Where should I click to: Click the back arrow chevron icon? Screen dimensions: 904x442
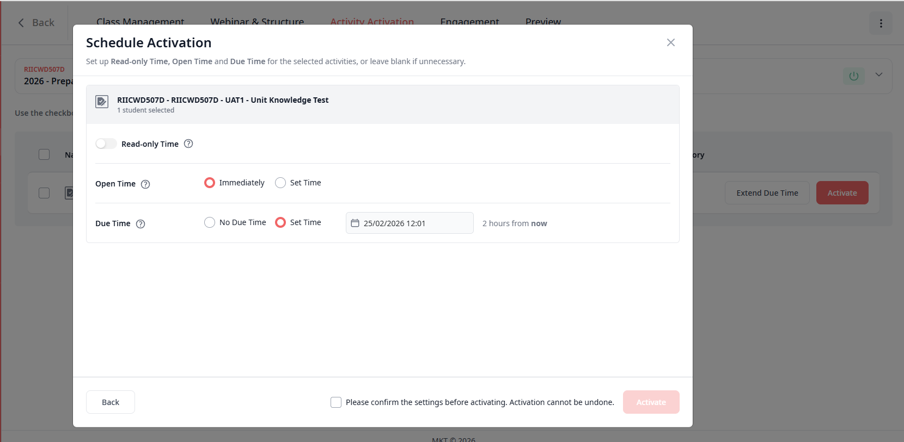(x=21, y=23)
